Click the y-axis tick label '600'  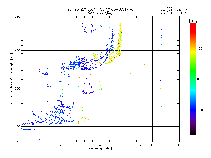17,28
